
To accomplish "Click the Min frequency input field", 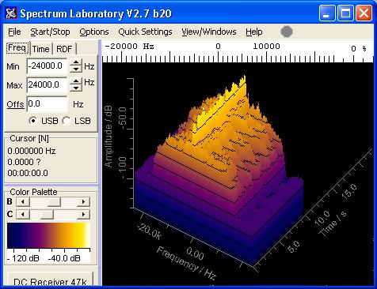I will (47, 66).
